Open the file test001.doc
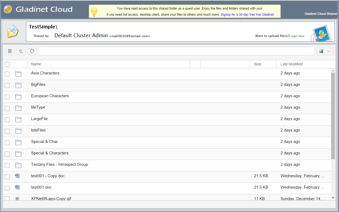339x212 pixels. click(x=41, y=187)
